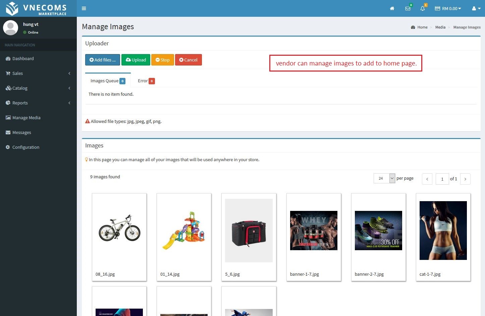
Task: Open Manage Media in the sidebar
Action: [38, 118]
